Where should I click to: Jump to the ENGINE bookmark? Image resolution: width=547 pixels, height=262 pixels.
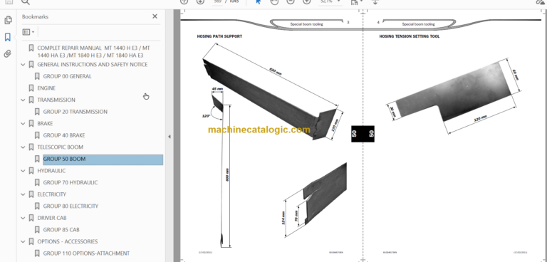click(46, 88)
